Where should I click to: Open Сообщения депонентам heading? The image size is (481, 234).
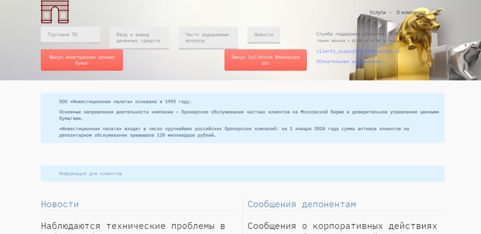tap(302, 204)
